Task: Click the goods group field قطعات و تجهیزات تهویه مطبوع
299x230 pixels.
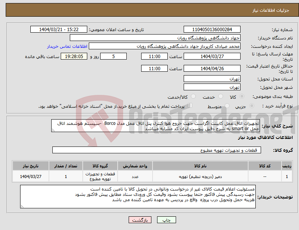Action: [x=157, y=150]
